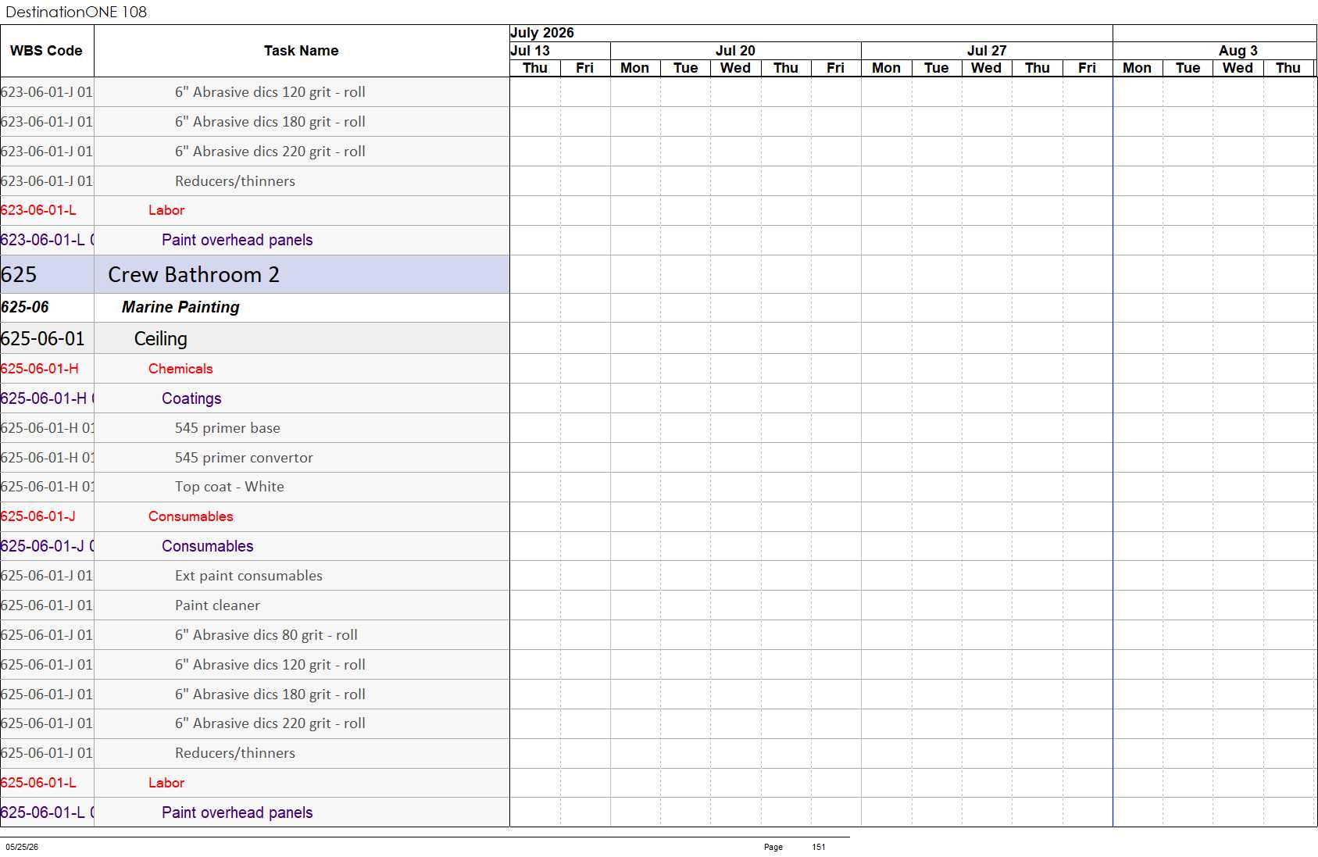The width and height of the screenshot is (1318, 857).
Task: Select red 'Labor' task in row 625-06-01-L
Action: point(166,783)
